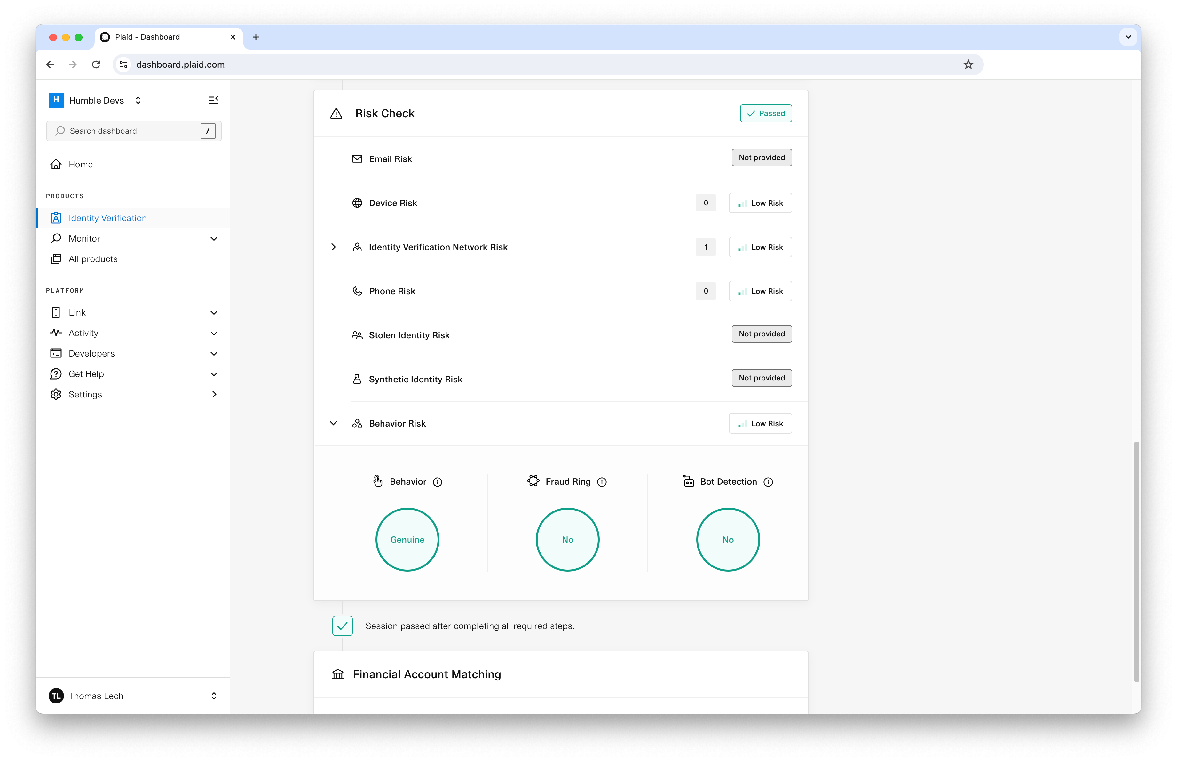The height and width of the screenshot is (761, 1177).
Task: Click Stolen Identity Risk Not provided badge
Action: coord(762,334)
